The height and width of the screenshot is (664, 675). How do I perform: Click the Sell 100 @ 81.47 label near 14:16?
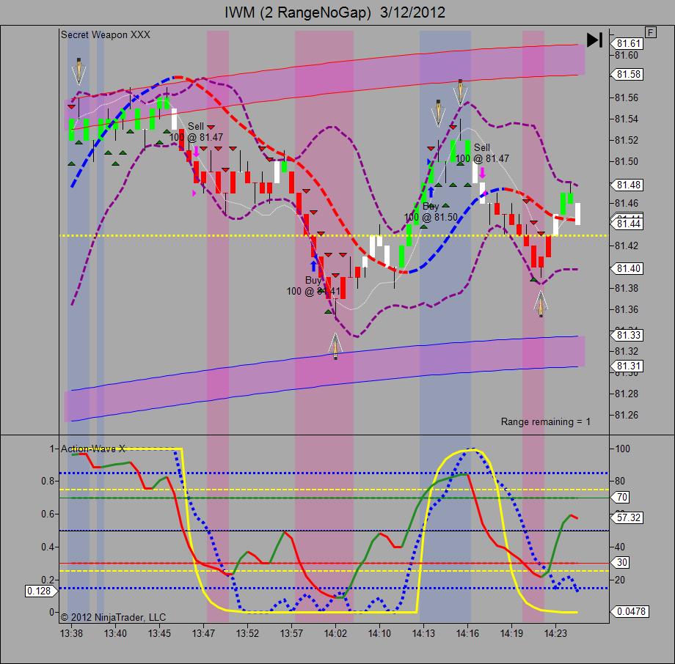(482, 153)
